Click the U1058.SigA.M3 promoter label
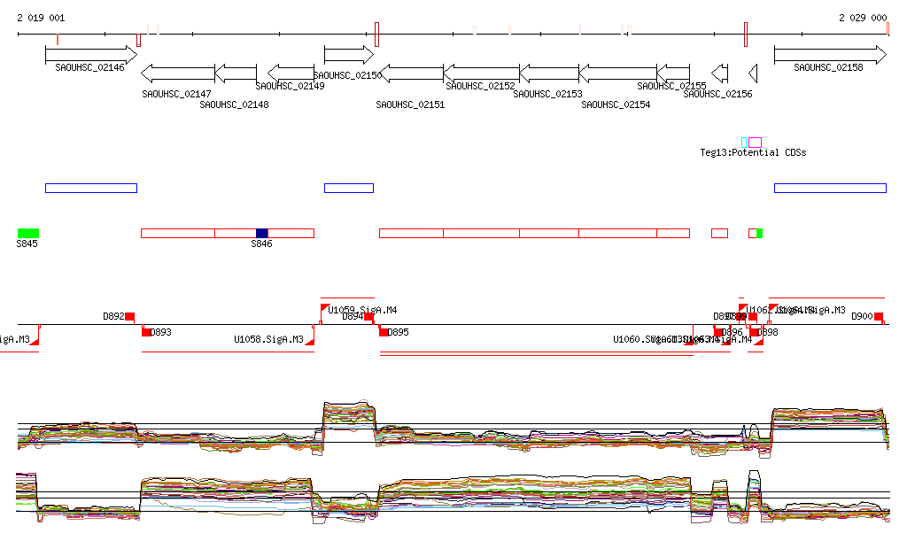 click(x=269, y=339)
